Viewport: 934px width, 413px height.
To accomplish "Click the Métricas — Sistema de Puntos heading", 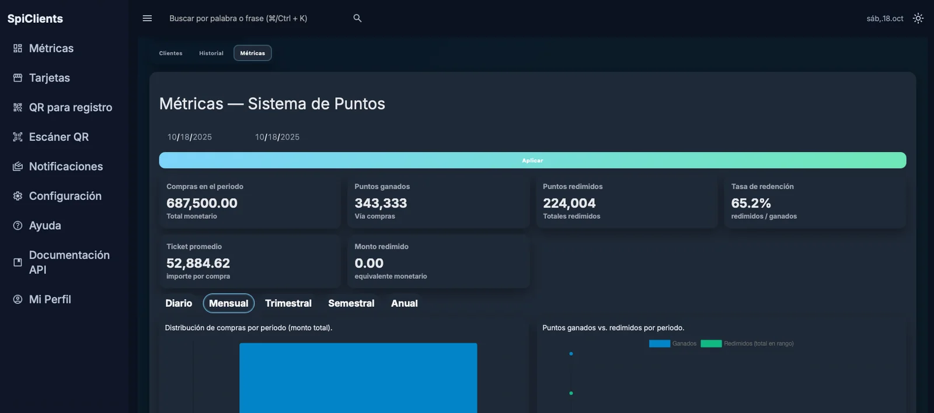I will click(x=272, y=104).
